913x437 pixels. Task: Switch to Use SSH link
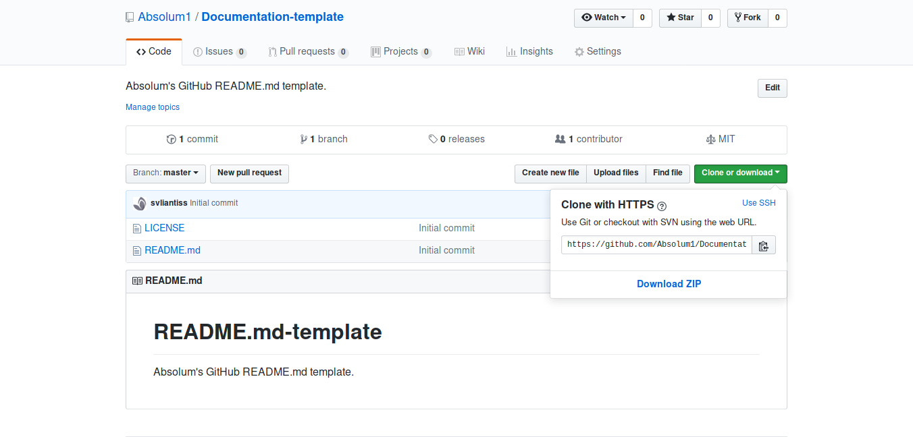(759, 203)
